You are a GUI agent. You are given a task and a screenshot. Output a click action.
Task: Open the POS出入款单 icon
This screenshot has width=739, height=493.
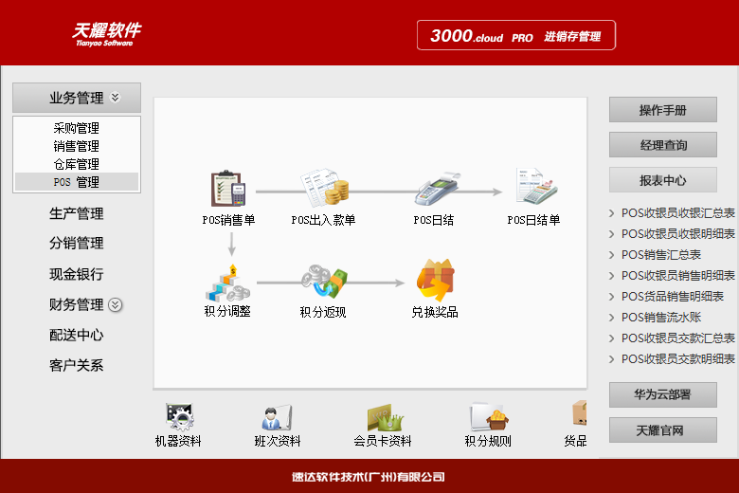325,188
